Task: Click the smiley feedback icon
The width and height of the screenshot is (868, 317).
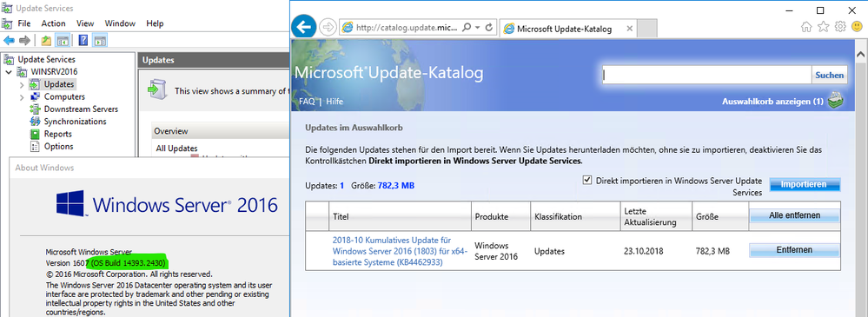Action: (857, 27)
